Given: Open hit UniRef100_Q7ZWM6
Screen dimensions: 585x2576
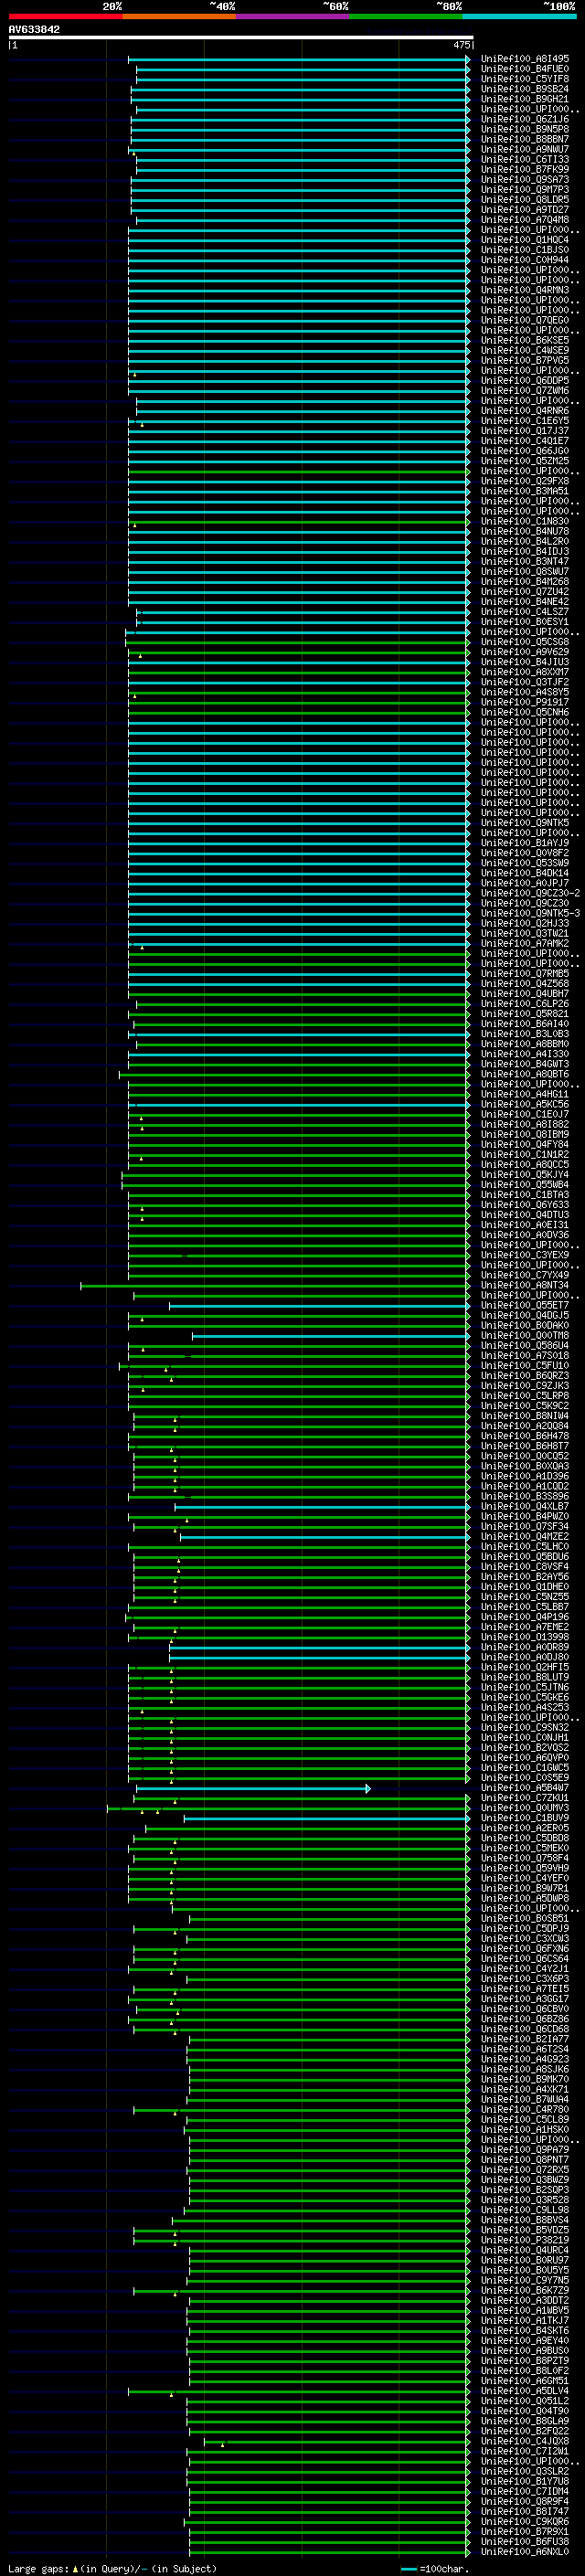Looking at the screenshot, I should [x=525, y=390].
